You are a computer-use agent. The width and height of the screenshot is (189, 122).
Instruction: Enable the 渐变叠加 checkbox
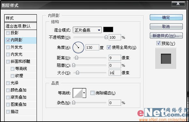pos(8,97)
